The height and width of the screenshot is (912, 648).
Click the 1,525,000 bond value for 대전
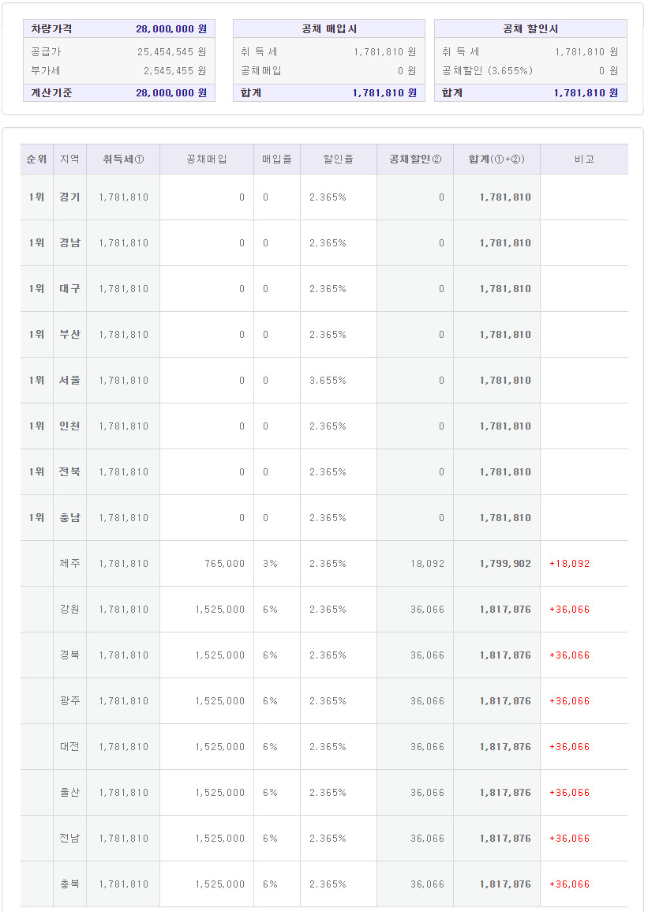click(x=219, y=747)
